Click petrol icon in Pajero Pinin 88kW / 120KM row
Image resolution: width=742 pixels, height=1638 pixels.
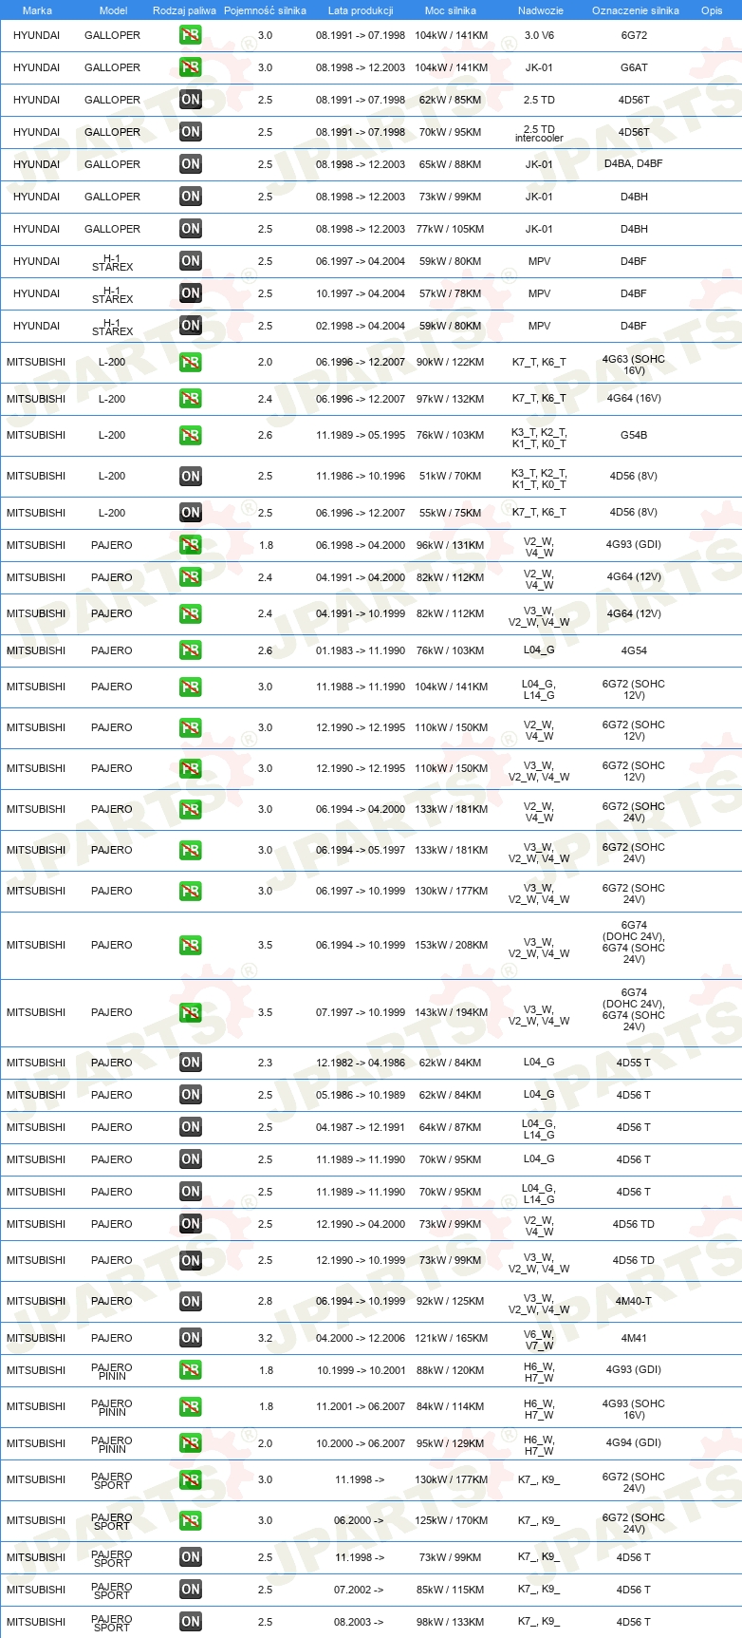[191, 1370]
